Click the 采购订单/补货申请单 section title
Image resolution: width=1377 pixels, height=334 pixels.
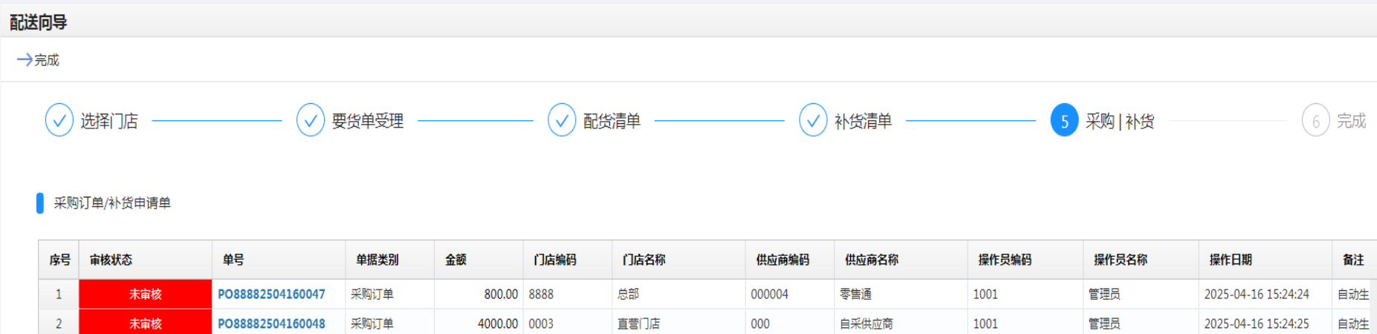click(112, 203)
